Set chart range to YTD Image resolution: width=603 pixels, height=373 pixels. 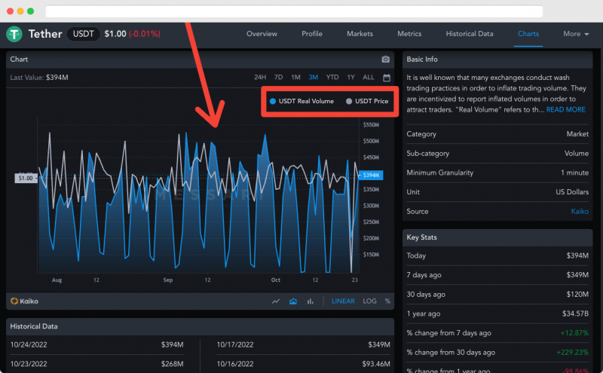(332, 78)
